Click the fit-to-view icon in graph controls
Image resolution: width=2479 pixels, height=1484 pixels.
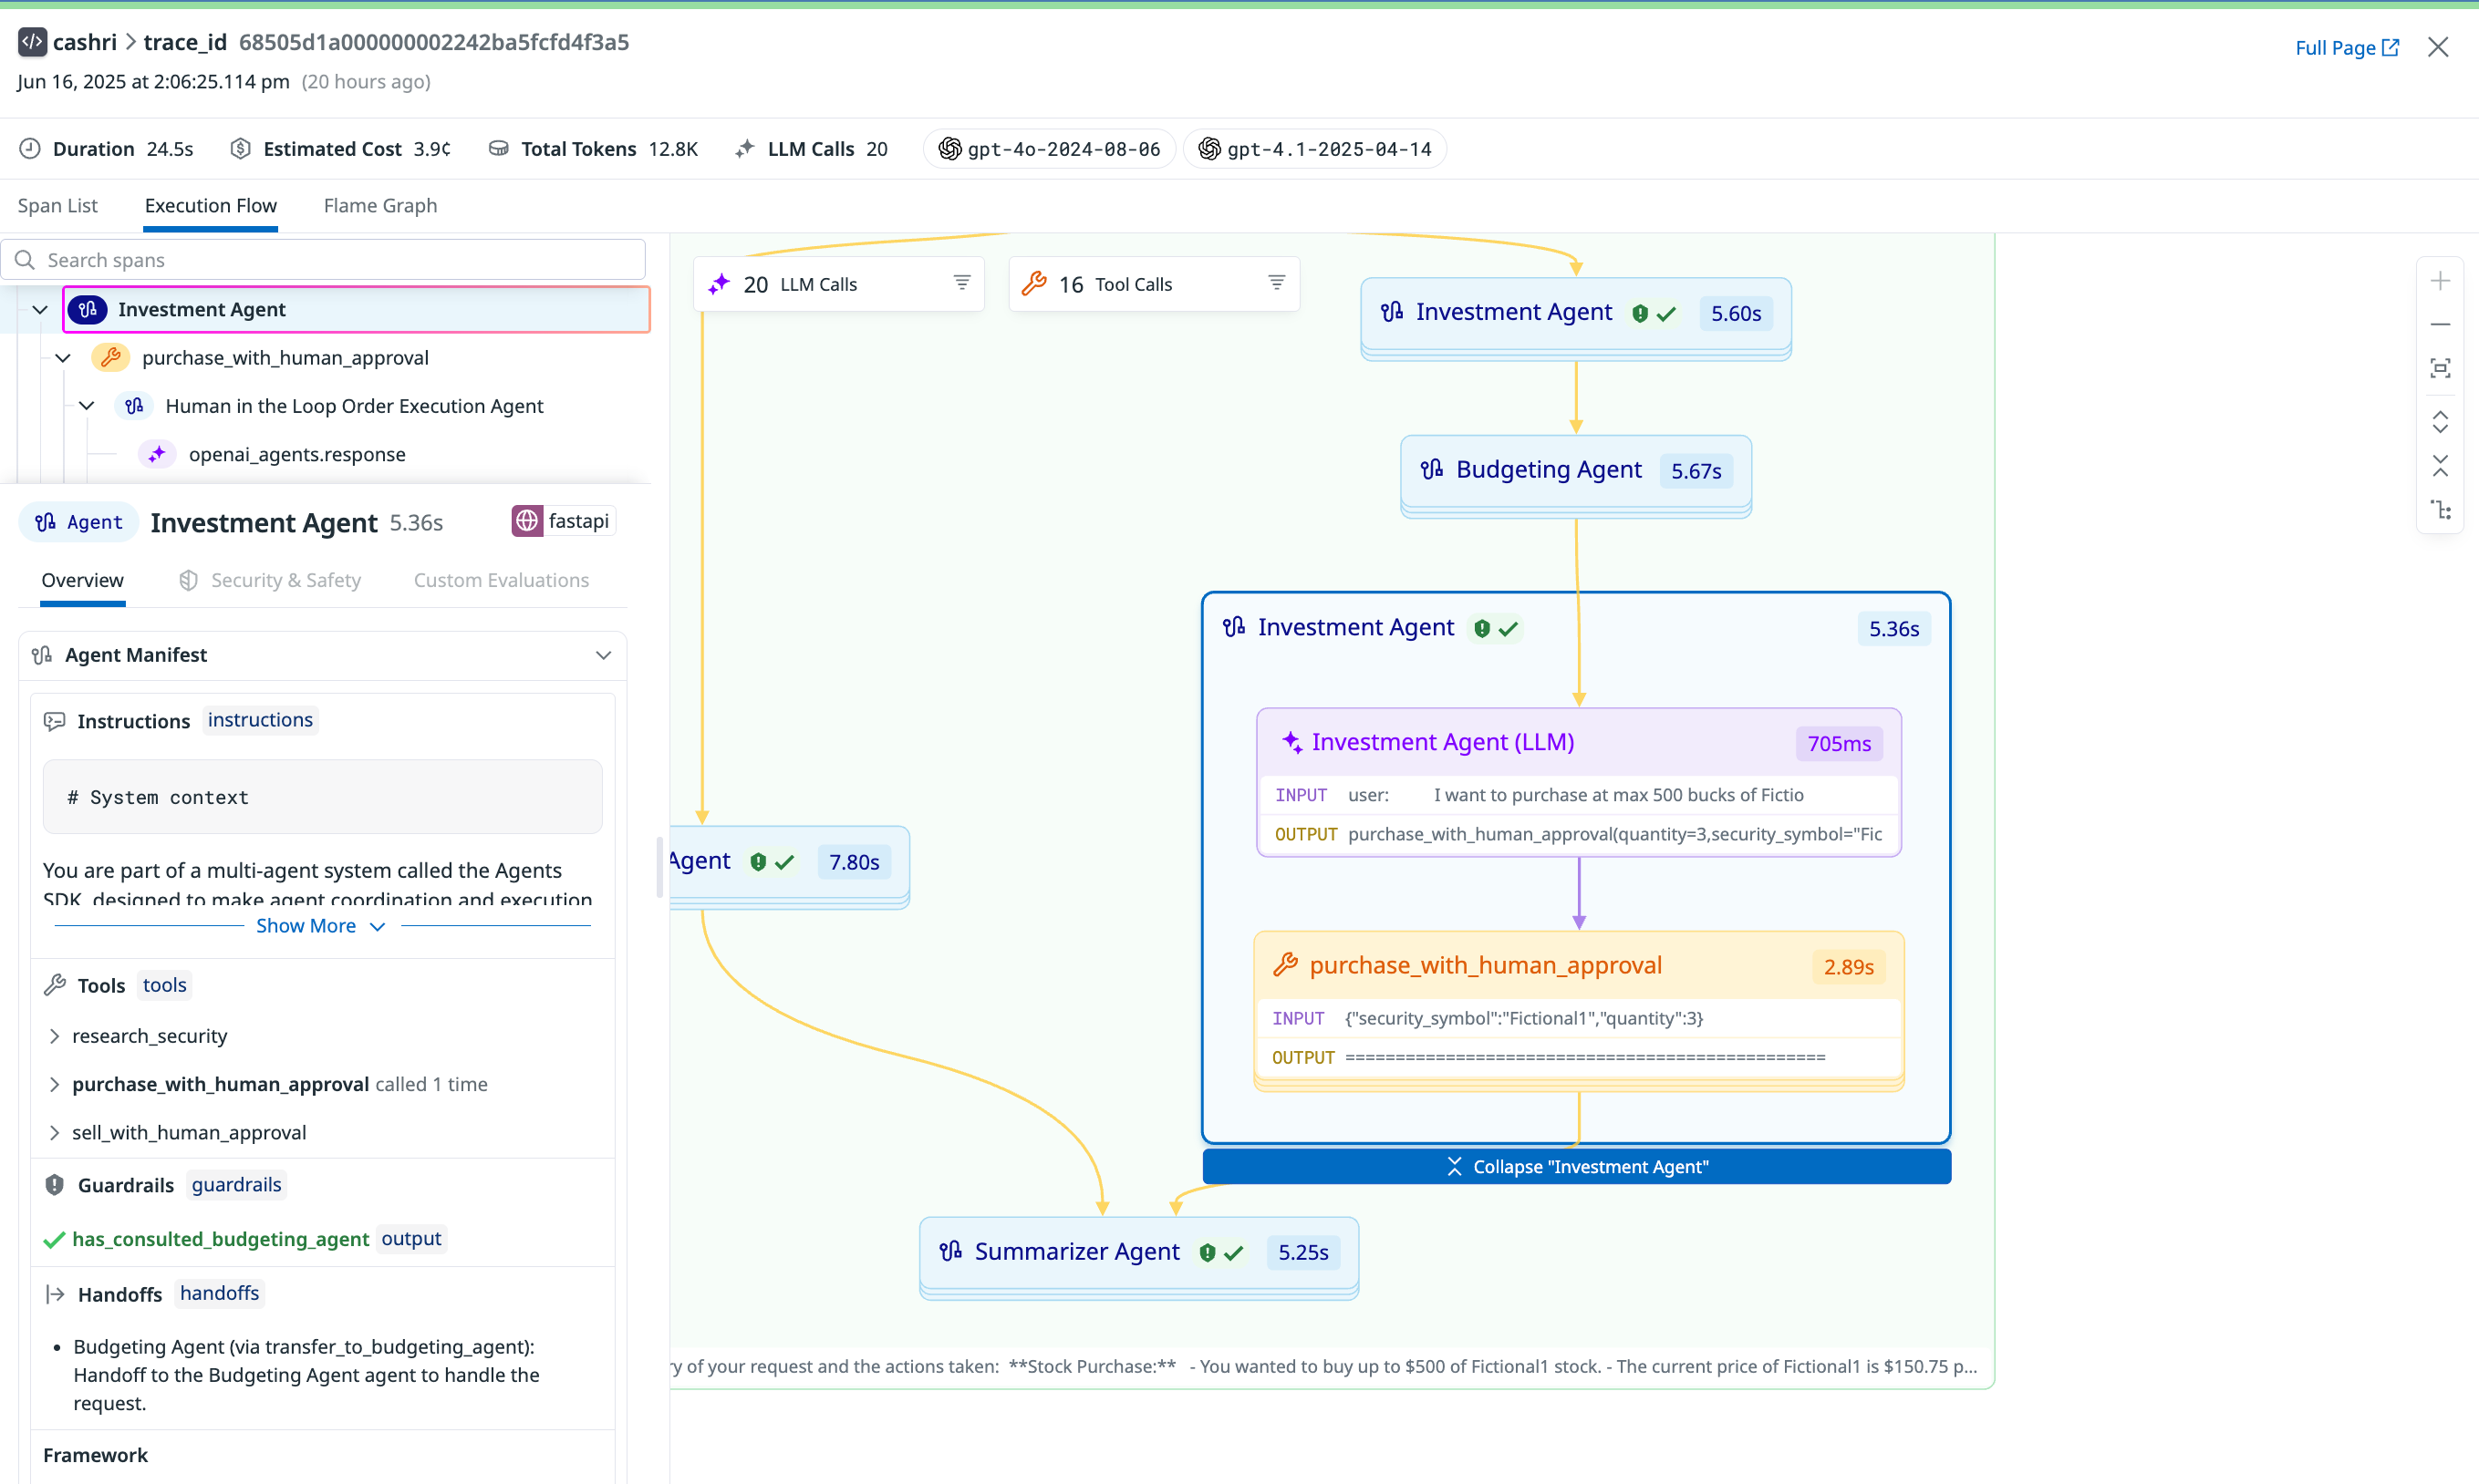pos(2439,368)
